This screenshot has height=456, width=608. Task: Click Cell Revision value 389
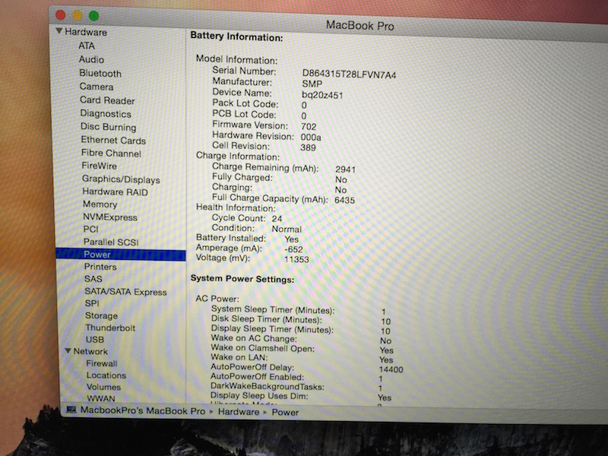pos(308,147)
